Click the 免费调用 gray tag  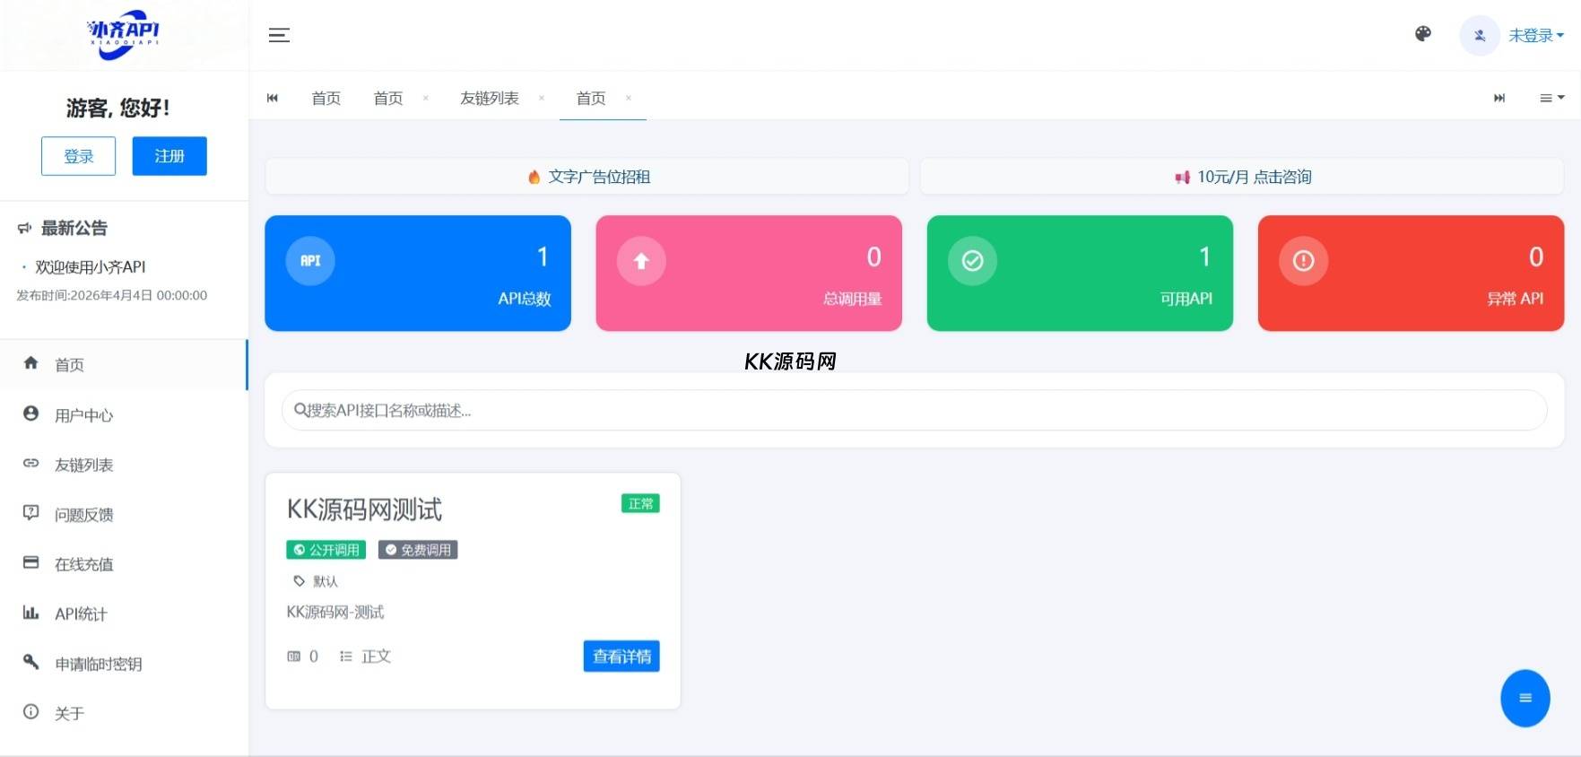pos(418,550)
